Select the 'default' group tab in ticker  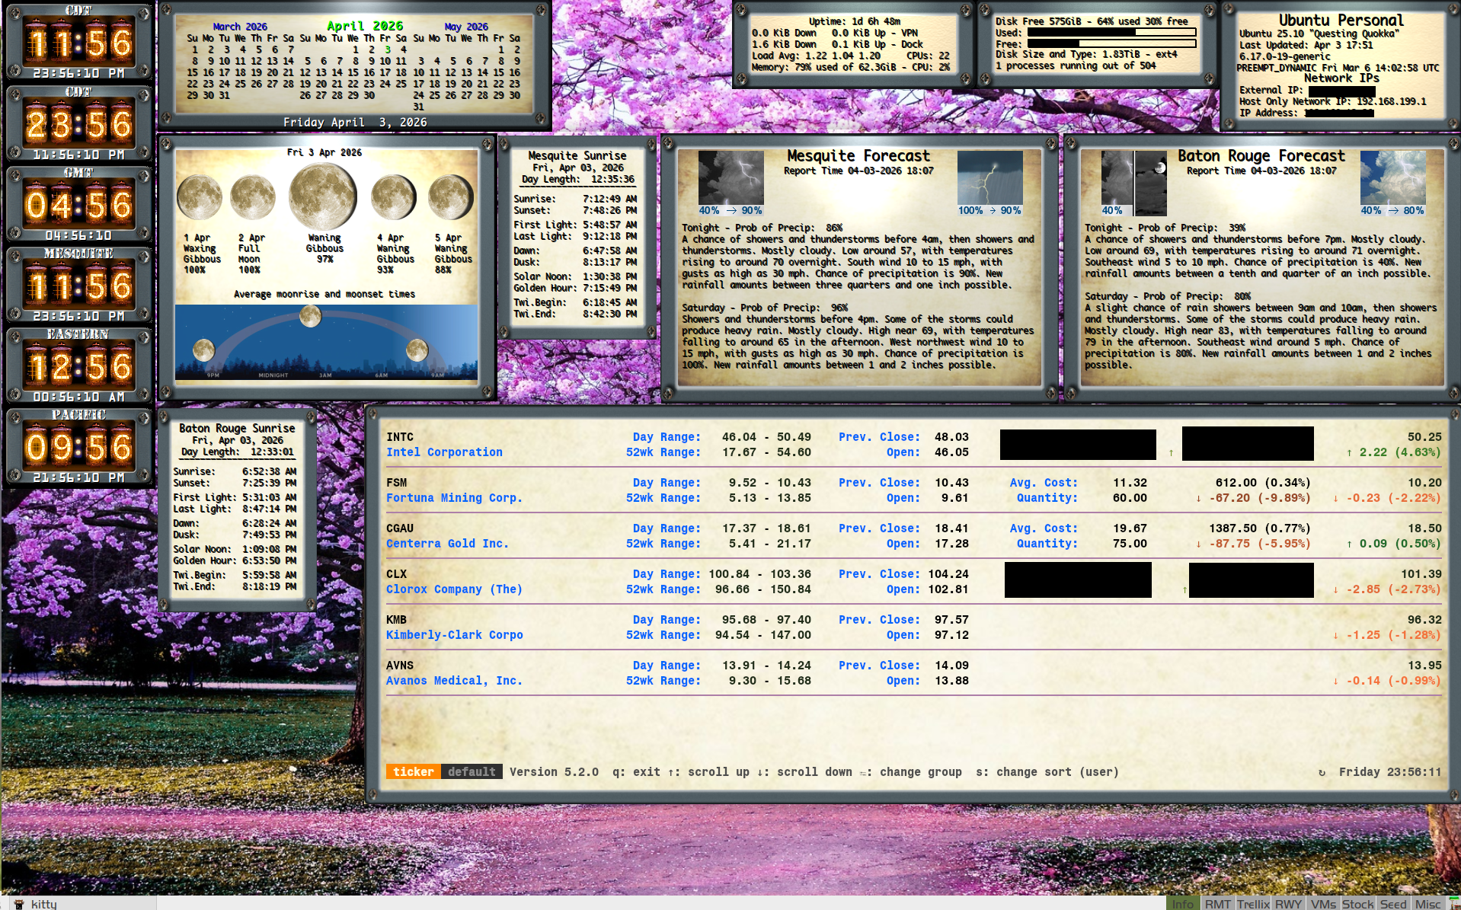pyautogui.click(x=472, y=772)
